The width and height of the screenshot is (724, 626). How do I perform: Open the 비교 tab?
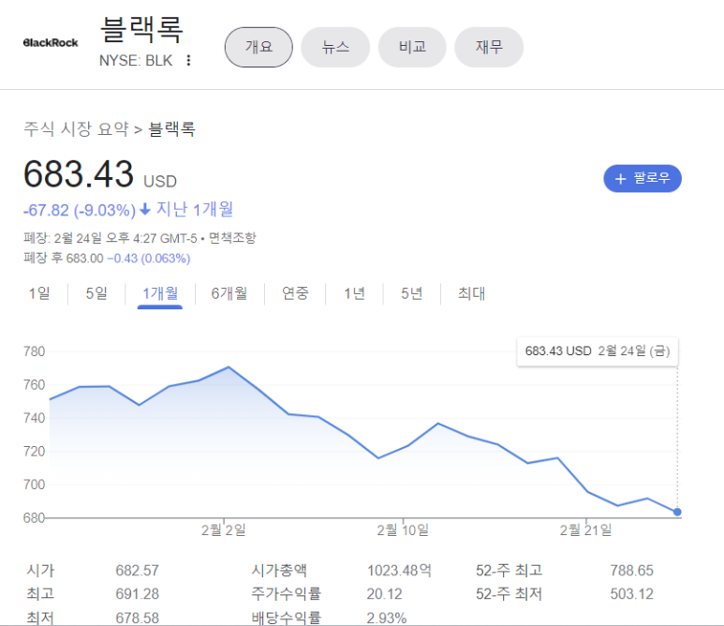pos(412,47)
